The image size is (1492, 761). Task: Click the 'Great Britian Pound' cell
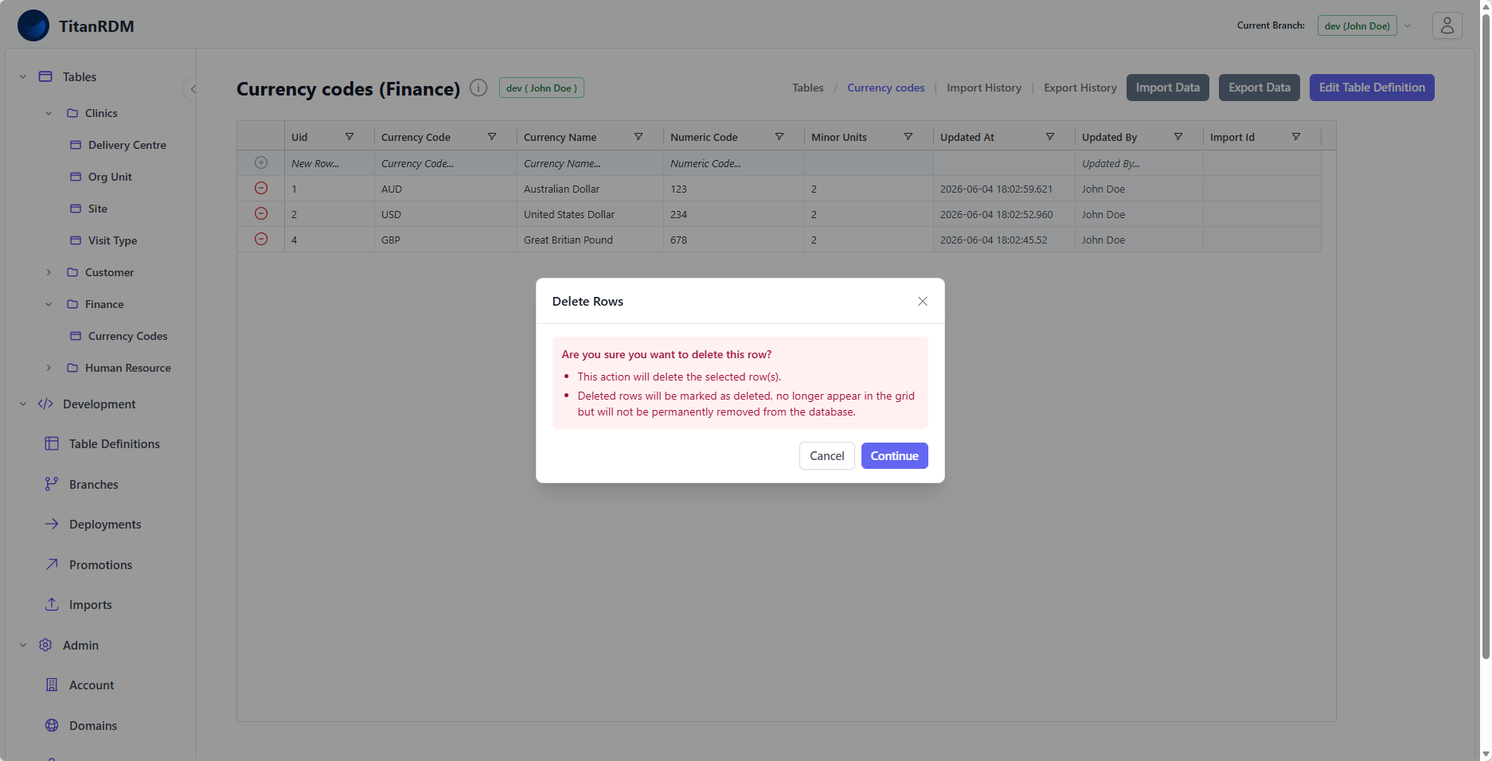click(590, 240)
